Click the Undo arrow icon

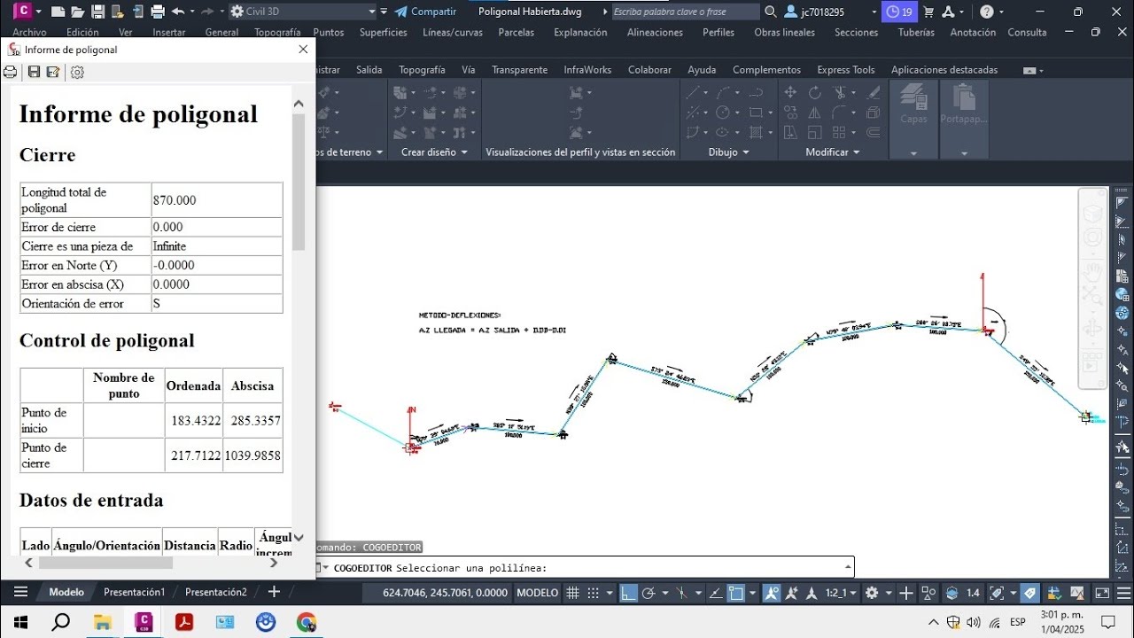click(178, 12)
